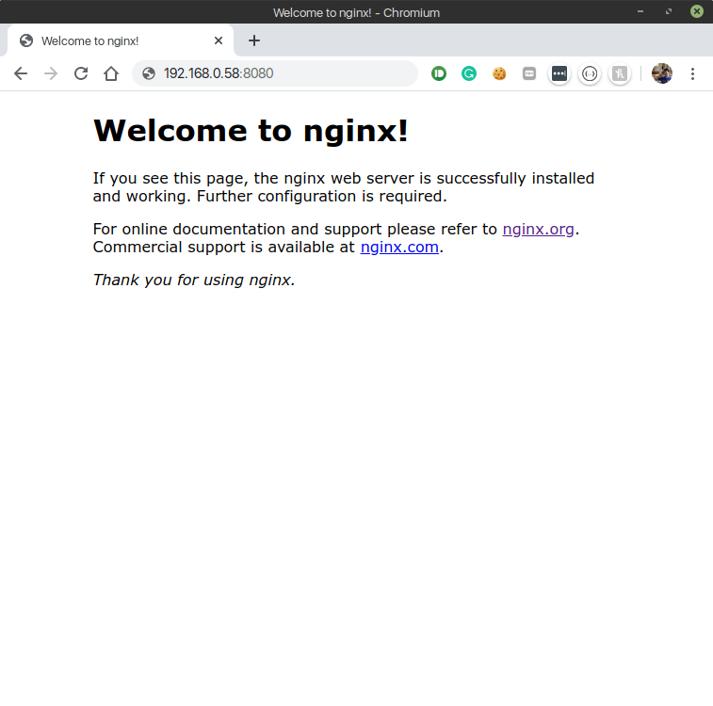Open the gray h-letter extension icon

620,73
